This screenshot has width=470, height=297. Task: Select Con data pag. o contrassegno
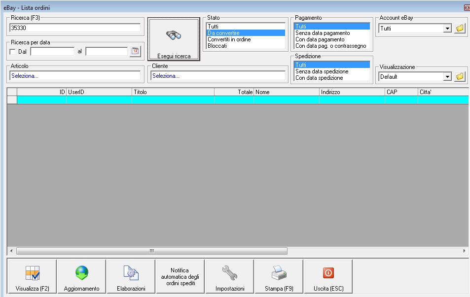pos(332,46)
